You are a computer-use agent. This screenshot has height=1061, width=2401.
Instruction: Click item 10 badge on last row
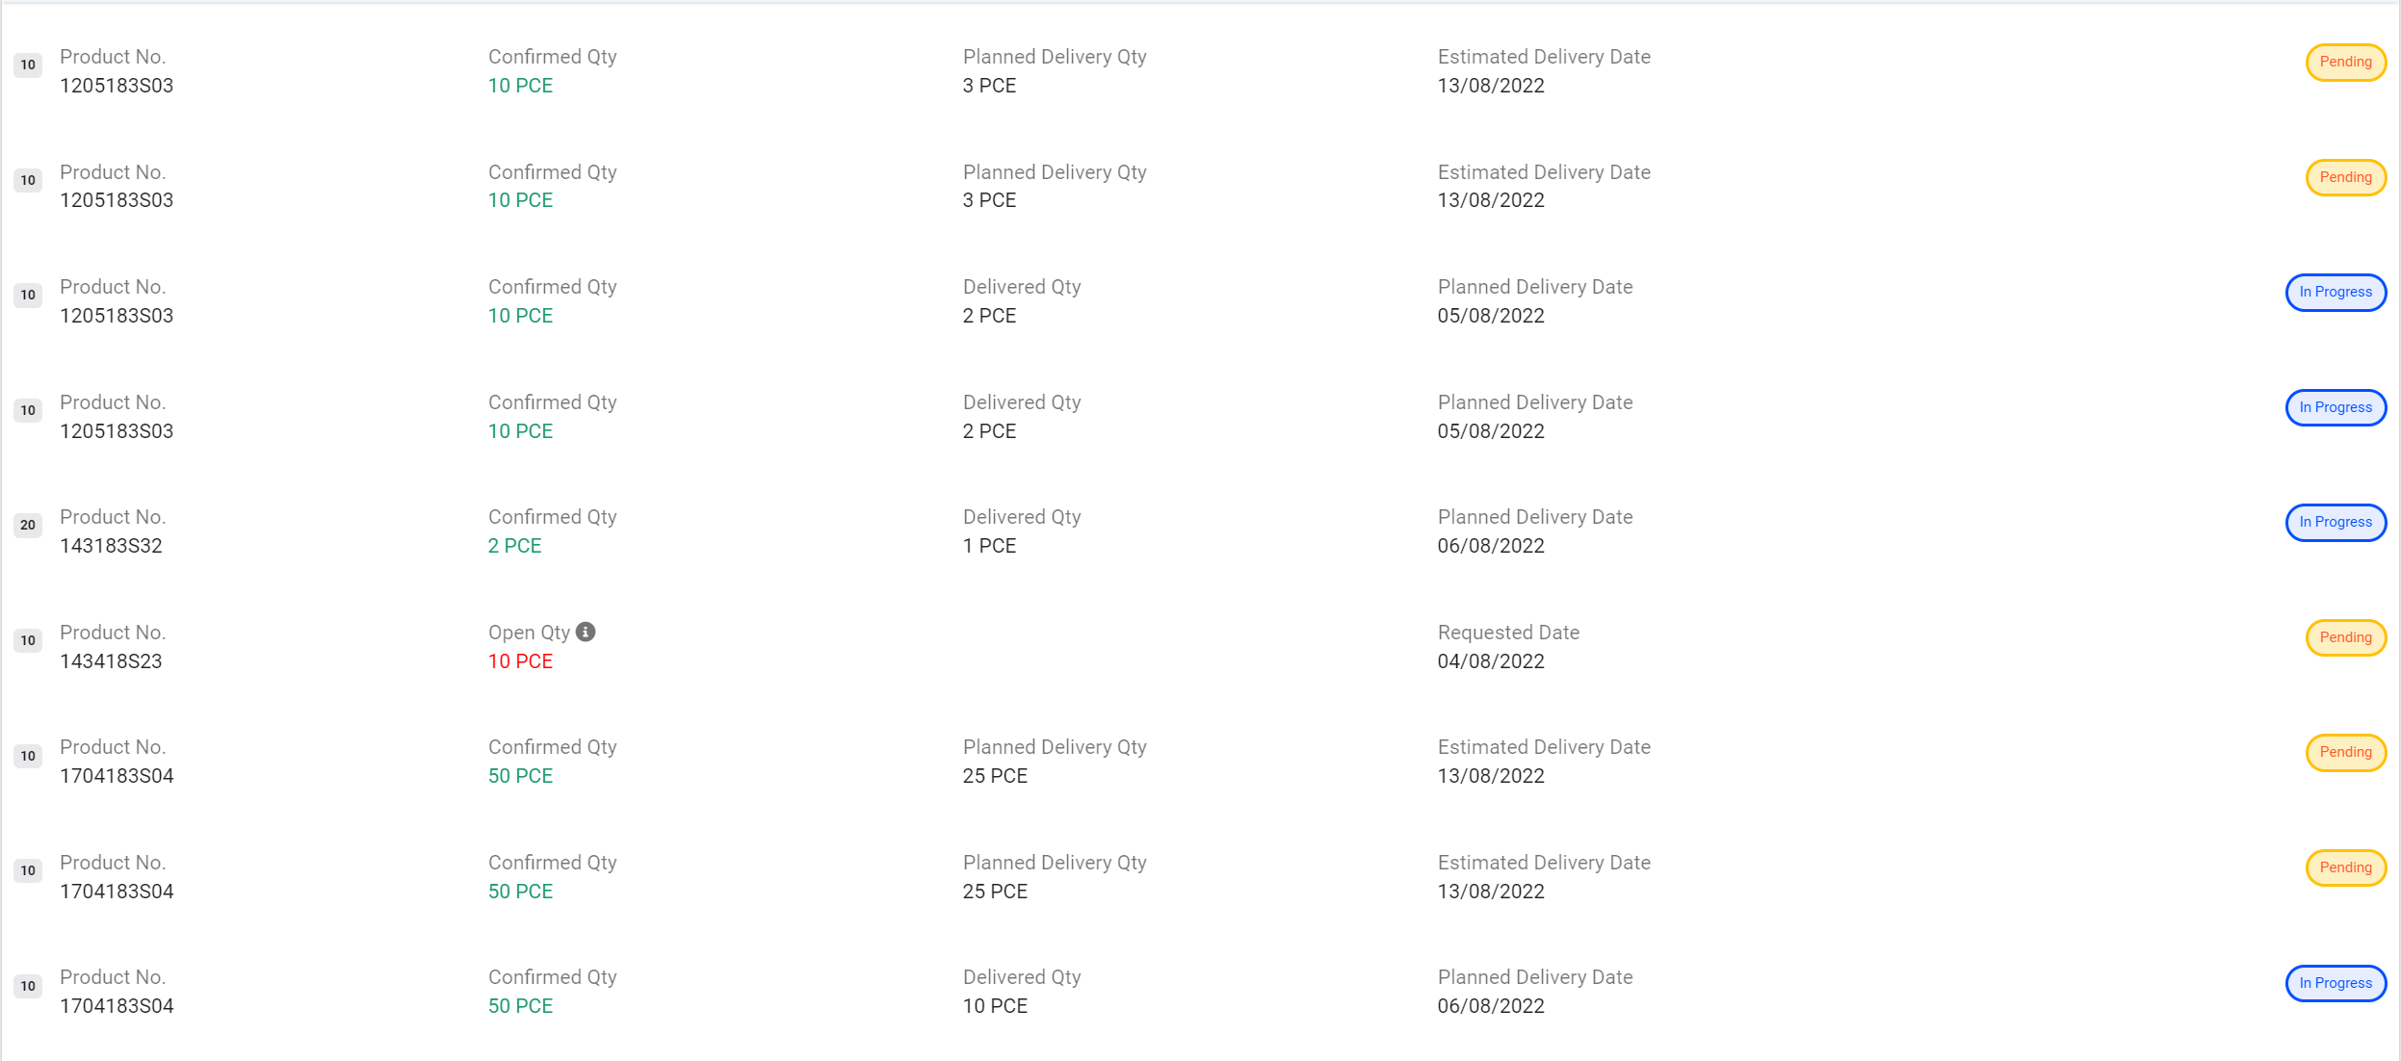pyautogui.click(x=28, y=986)
